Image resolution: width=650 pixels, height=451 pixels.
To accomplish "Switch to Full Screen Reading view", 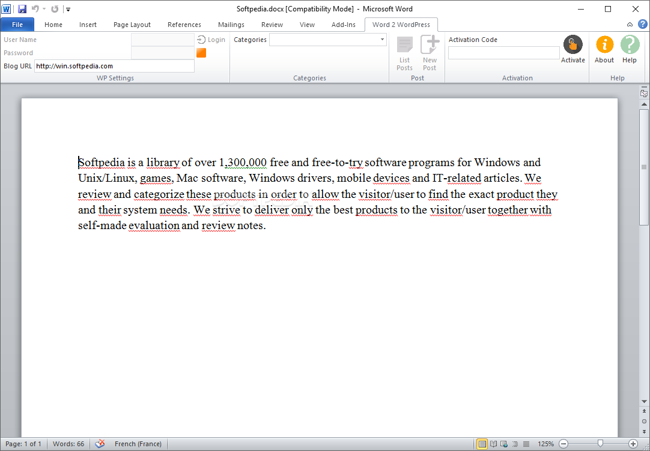I will click(x=493, y=444).
